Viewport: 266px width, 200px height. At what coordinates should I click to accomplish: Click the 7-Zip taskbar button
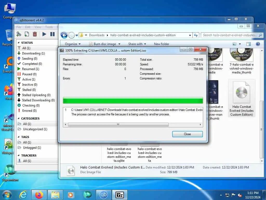(120, 195)
